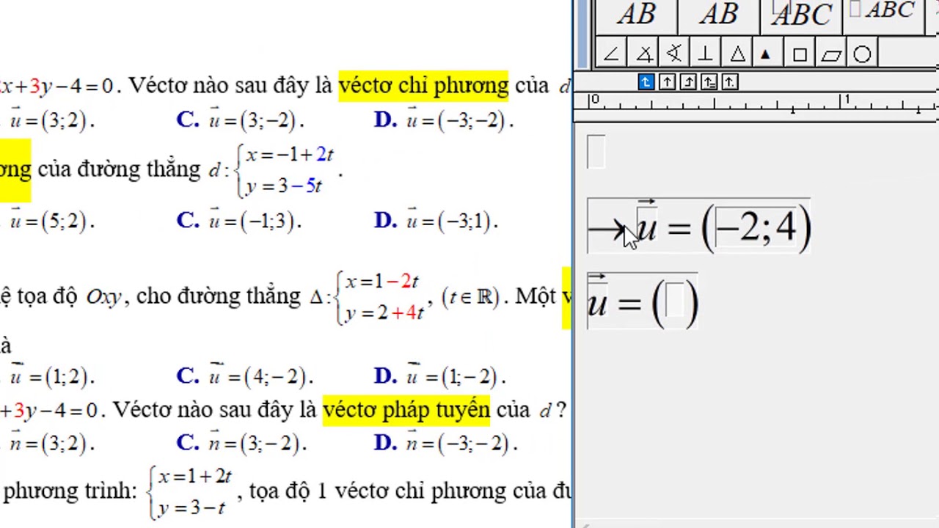This screenshot has height=528, width=939.
Task: Select the center tab stop button
Action: [667, 82]
